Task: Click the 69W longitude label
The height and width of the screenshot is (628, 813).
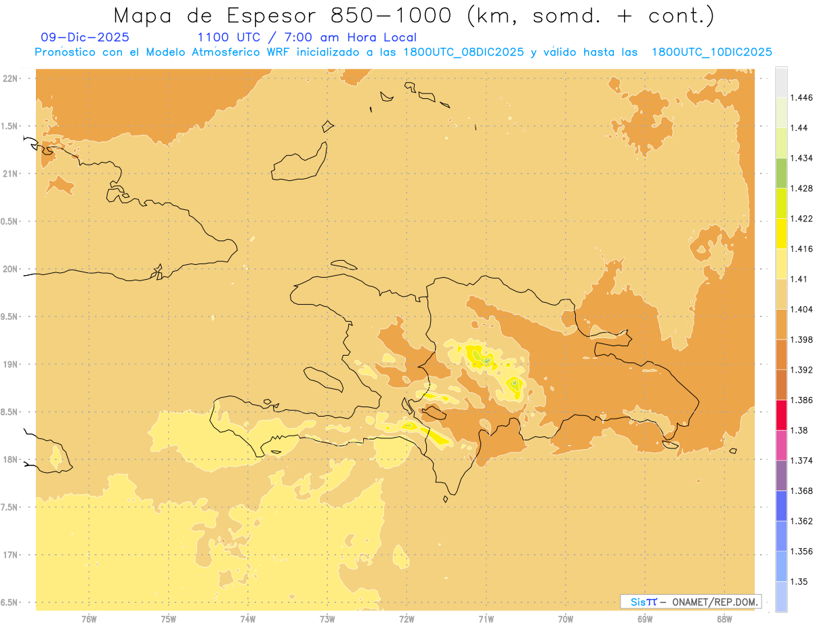Action: 645,619
